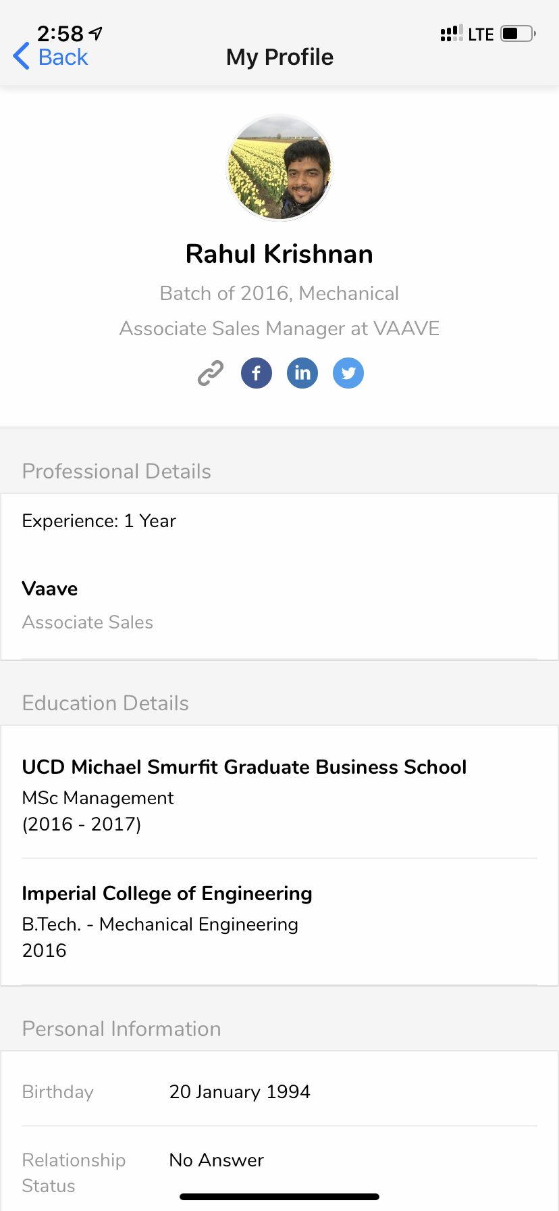Image resolution: width=559 pixels, height=1211 pixels.
Task: Open the LinkedIn profile icon
Action: tap(302, 373)
